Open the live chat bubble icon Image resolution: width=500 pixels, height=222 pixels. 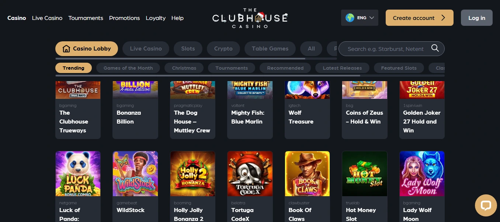(486, 205)
